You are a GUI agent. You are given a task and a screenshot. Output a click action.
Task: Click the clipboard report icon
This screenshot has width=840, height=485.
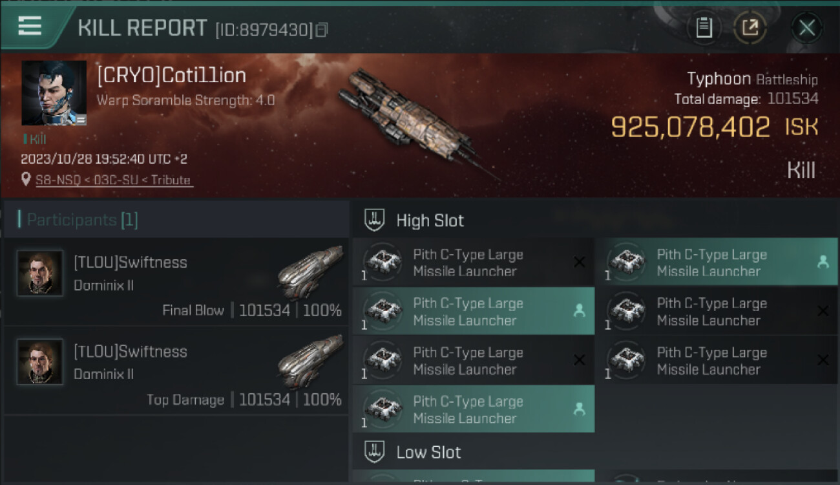coord(704,28)
